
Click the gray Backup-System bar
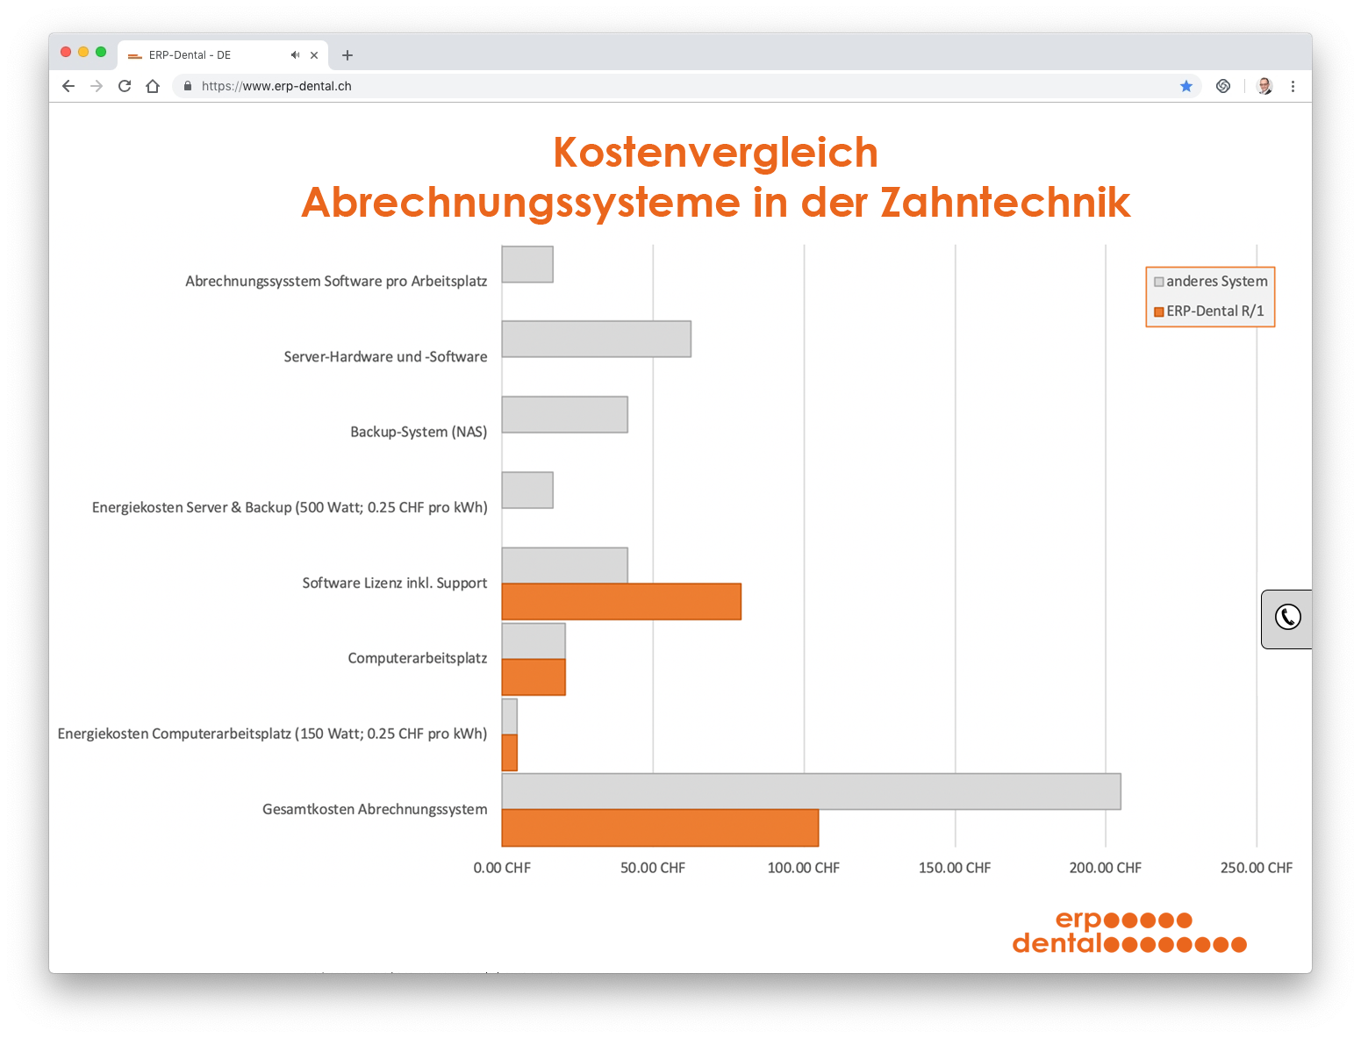click(565, 414)
